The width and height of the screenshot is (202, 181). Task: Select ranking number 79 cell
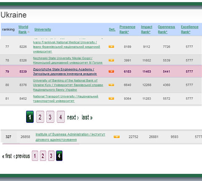[7, 72]
